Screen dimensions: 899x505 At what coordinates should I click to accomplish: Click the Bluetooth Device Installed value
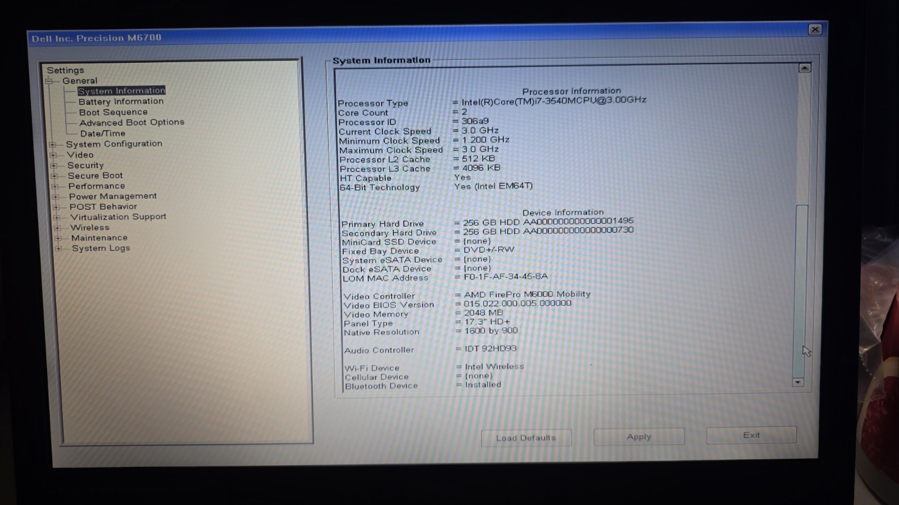point(483,385)
